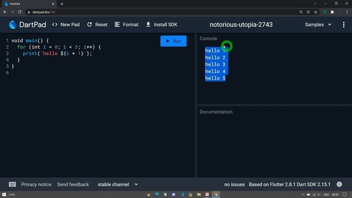Viewport: 352px width, 198px height.
Task: Open Discord from the taskbar
Action: tap(174, 194)
